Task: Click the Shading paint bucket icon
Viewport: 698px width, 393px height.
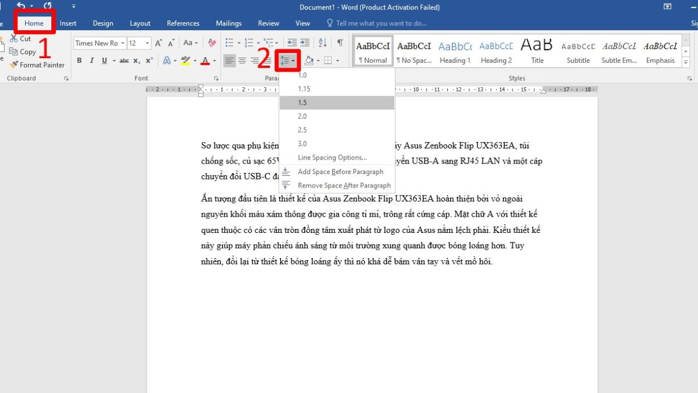Action: point(309,61)
